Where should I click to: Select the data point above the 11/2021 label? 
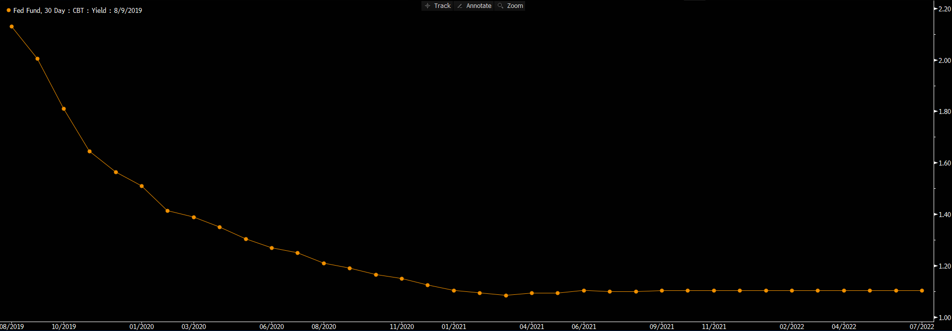click(714, 291)
